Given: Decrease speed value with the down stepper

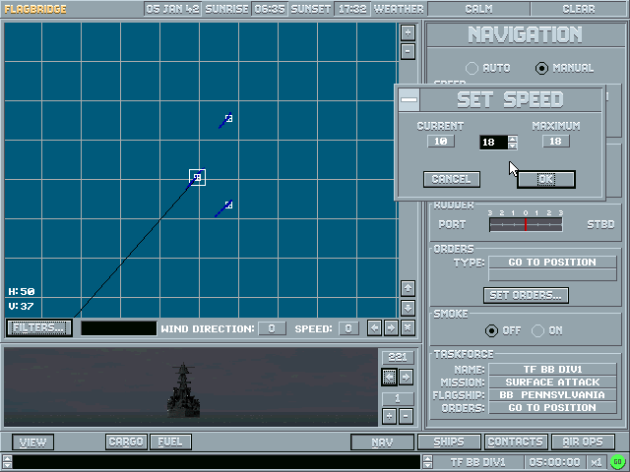Looking at the screenshot, I should click(513, 147).
